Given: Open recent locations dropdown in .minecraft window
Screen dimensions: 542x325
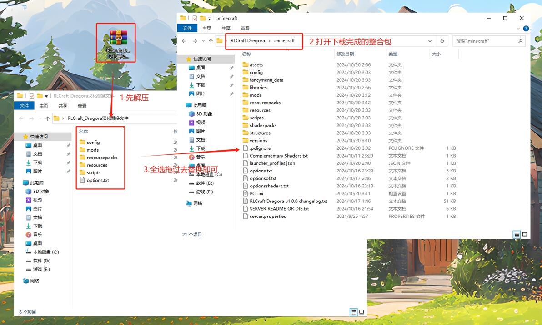Looking at the screenshot, I should click(203, 41).
